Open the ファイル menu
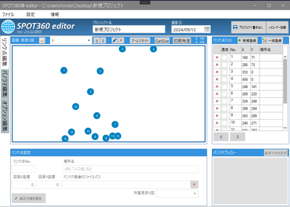Viewport: 290px width, 207px height. tap(8, 14)
